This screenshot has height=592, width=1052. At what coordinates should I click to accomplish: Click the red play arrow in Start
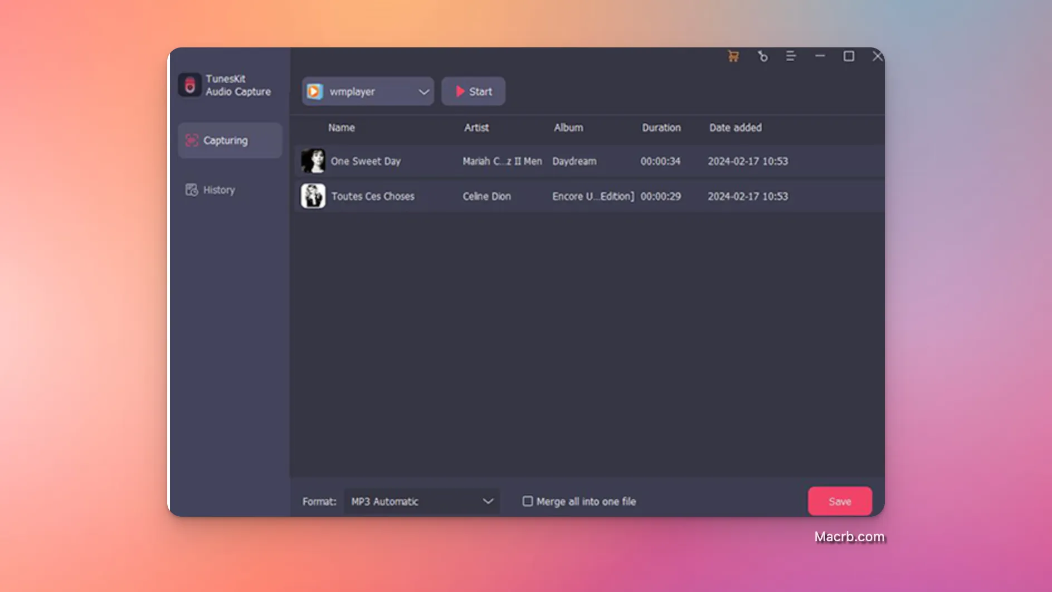460,91
